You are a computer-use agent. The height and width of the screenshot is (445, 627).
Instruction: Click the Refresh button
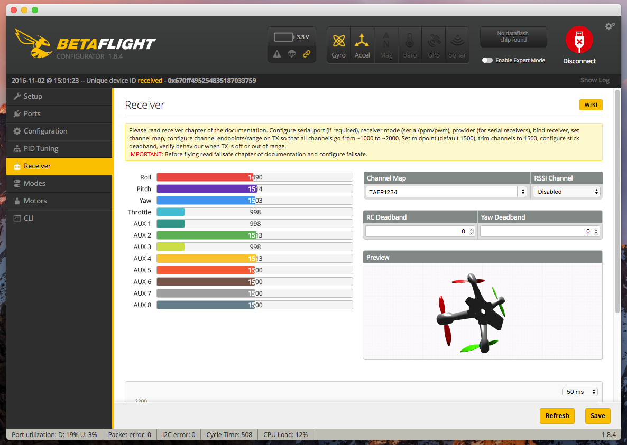(557, 416)
